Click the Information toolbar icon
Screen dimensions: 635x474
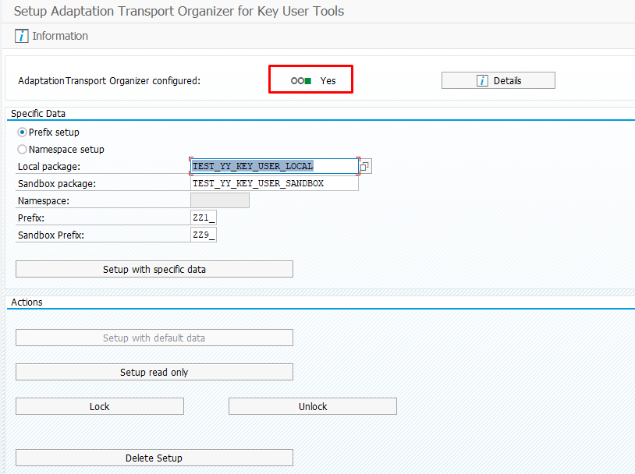[x=22, y=36]
